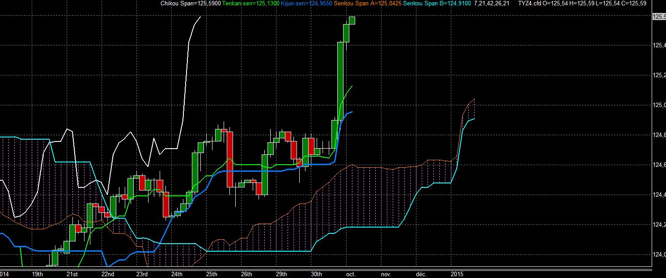Select the 22nd date label on time axis
This screenshot has height=278, width=666.
click(x=108, y=274)
